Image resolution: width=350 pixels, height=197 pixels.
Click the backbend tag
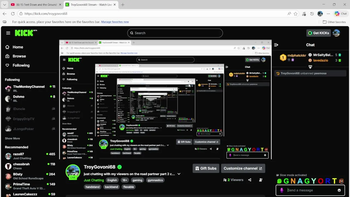coord(112,187)
